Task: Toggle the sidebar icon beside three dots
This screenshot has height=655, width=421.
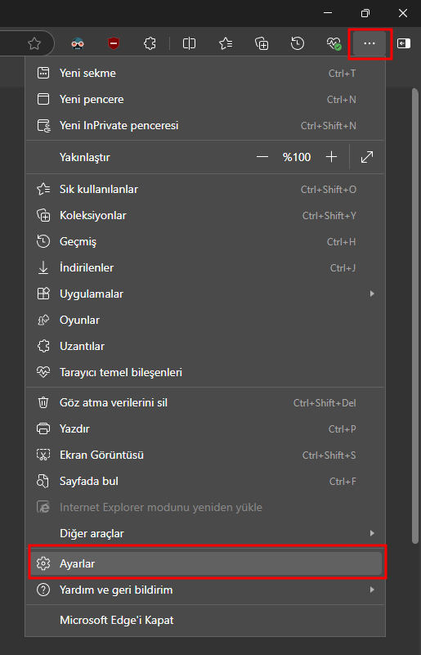Action: 404,43
